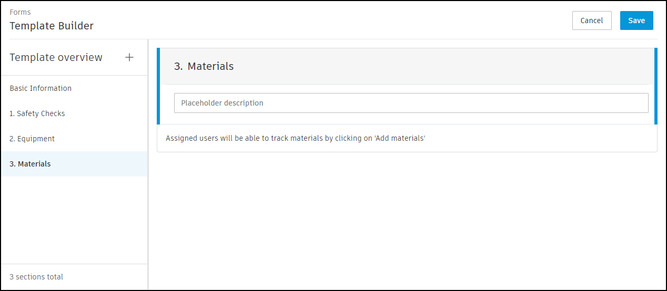The image size is (667, 291).
Task: Click the Template overview heading
Action: 56,57
